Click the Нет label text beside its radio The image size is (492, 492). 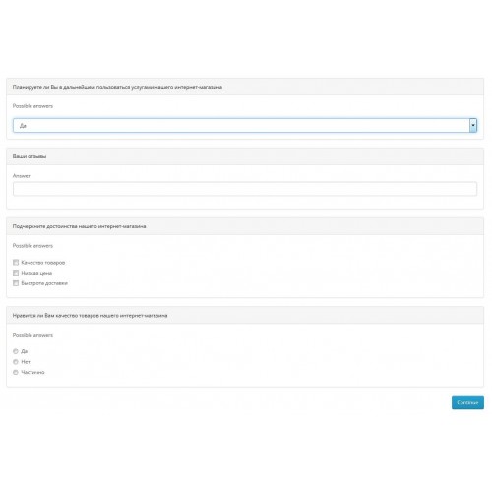coord(26,362)
